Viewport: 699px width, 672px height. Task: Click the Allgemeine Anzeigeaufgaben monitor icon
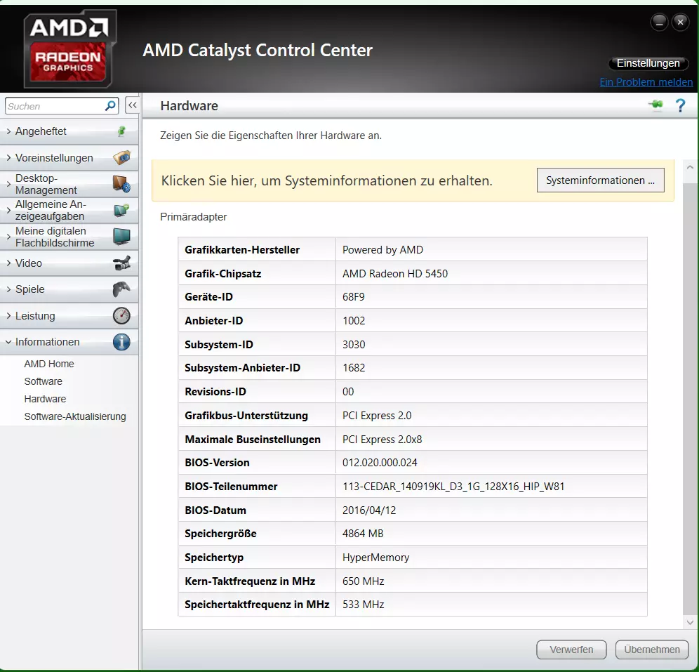[121, 210]
